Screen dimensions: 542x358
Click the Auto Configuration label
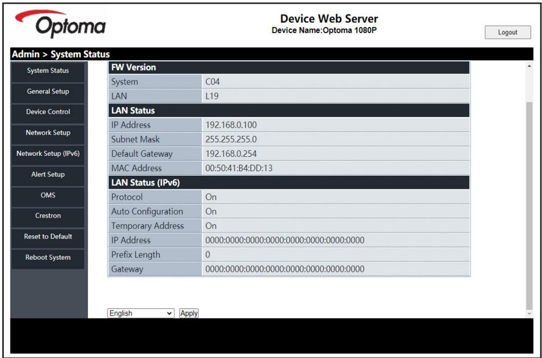(147, 212)
